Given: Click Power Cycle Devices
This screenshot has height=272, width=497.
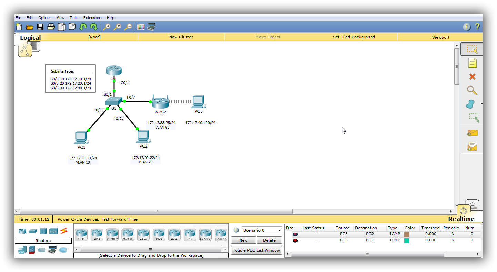Looking at the screenshot, I should (77, 219).
